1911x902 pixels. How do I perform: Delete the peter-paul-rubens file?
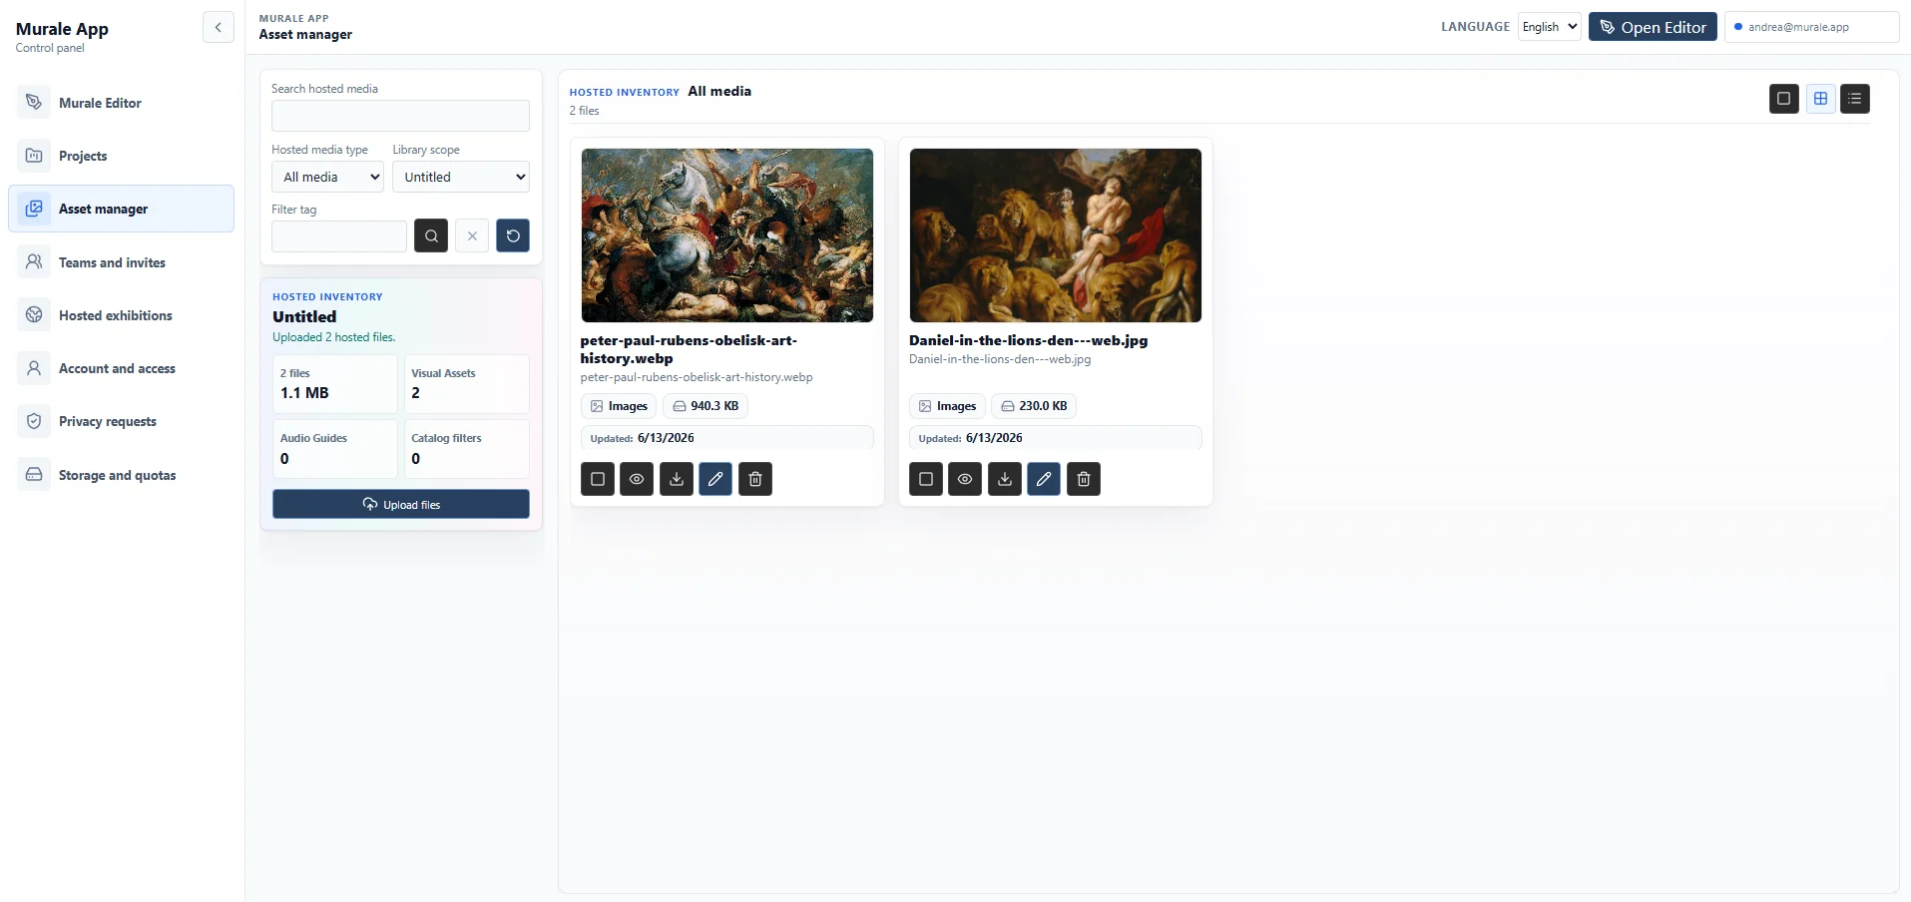click(755, 479)
